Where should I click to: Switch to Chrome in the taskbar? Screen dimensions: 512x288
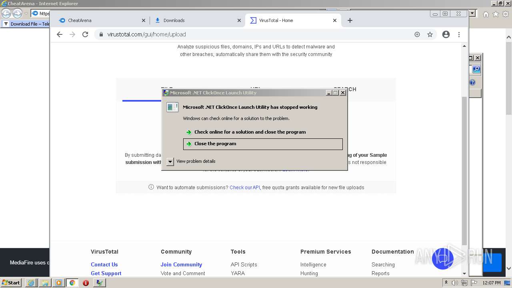(x=72, y=283)
